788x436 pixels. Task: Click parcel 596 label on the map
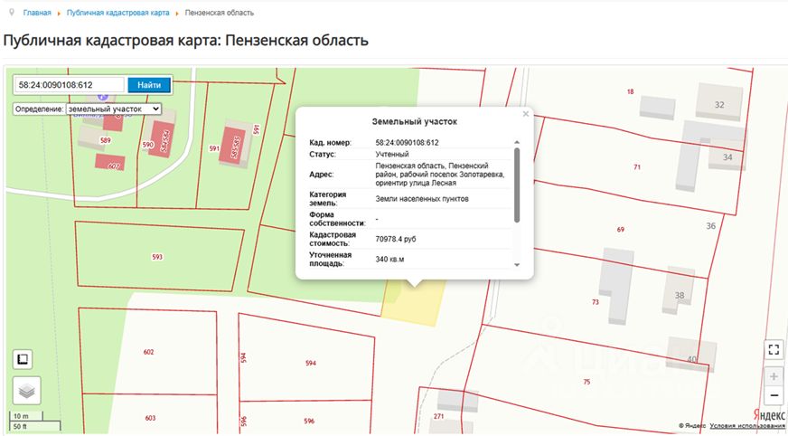click(309, 421)
